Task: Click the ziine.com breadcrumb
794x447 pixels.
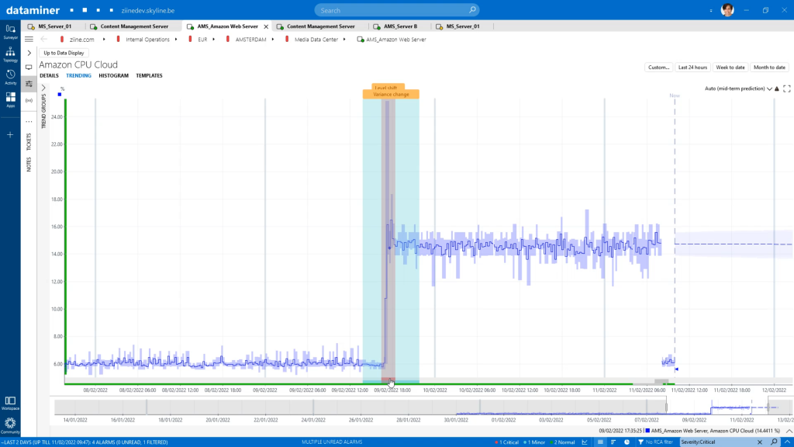Action: coord(81,39)
